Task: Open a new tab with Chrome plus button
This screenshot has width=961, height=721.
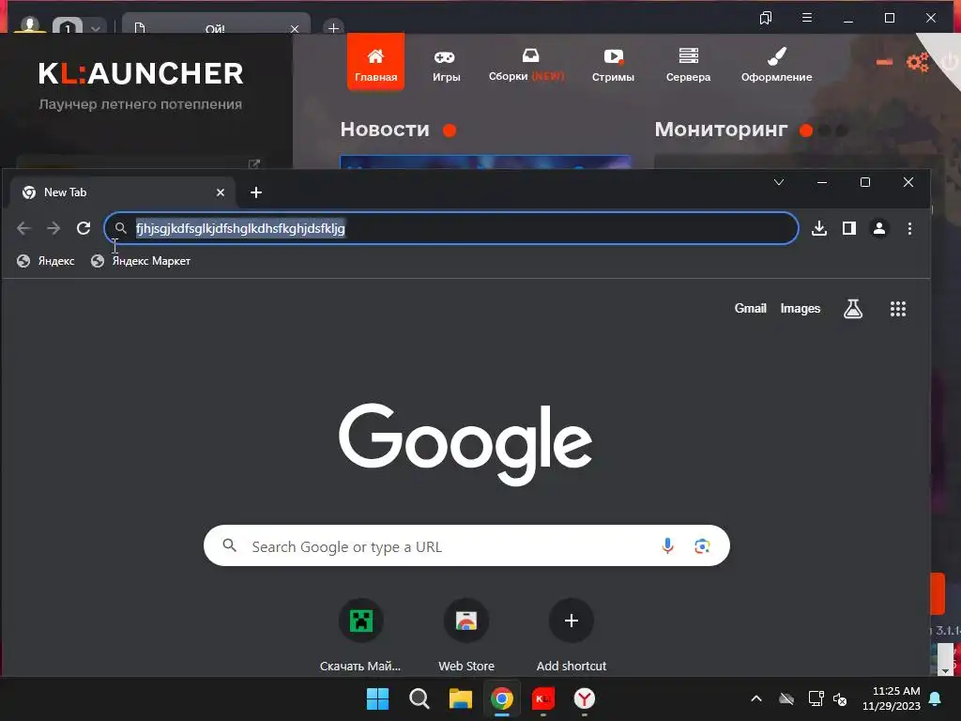Action: pyautogui.click(x=256, y=192)
